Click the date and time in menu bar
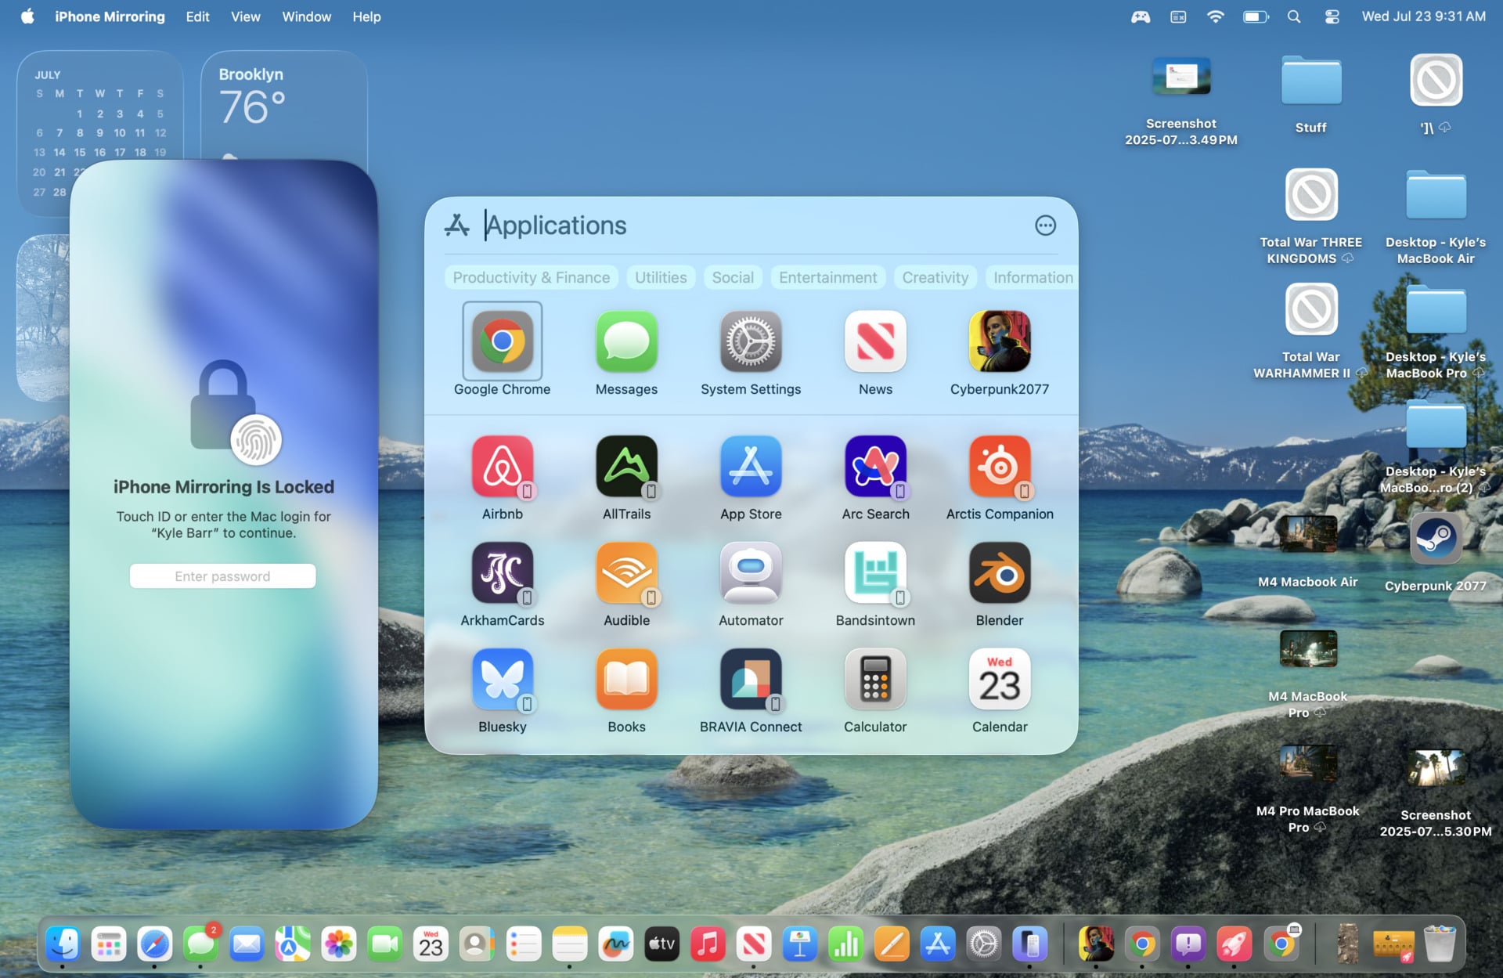 pyautogui.click(x=1423, y=16)
